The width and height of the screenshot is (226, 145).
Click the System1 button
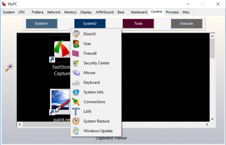(42, 24)
